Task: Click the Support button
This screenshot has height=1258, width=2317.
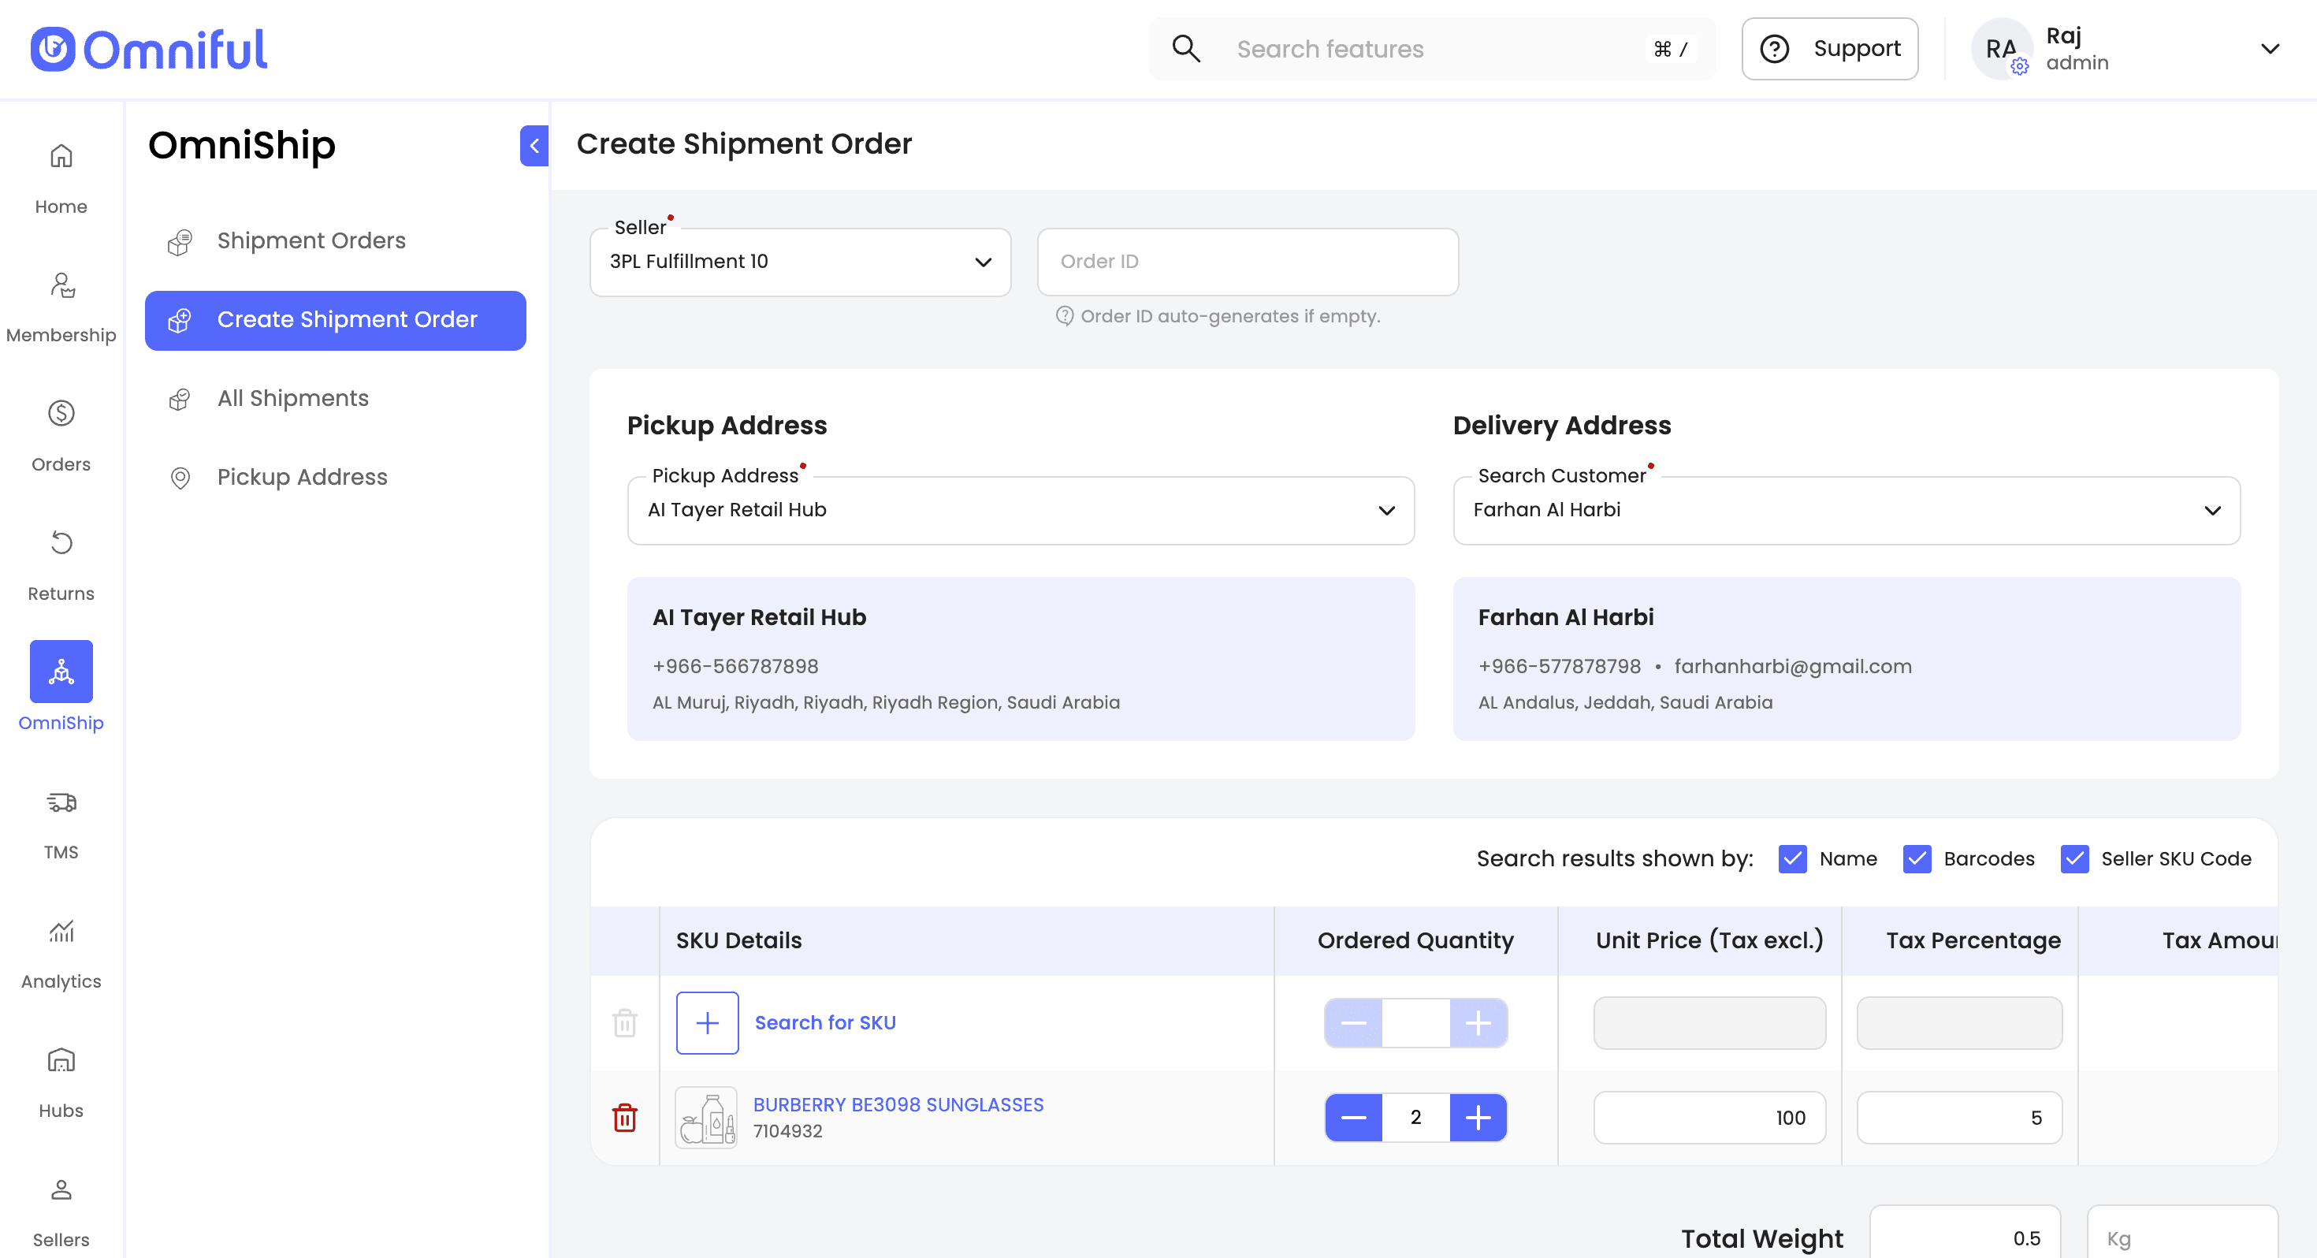Action: (1829, 49)
